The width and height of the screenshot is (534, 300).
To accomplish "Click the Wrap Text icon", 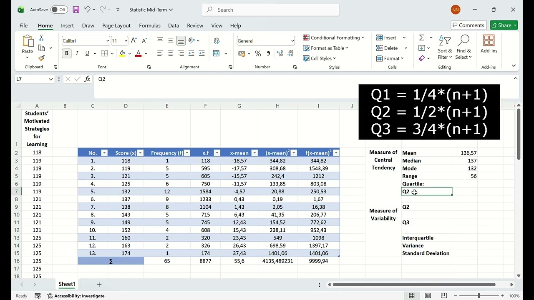I will 217,40.
